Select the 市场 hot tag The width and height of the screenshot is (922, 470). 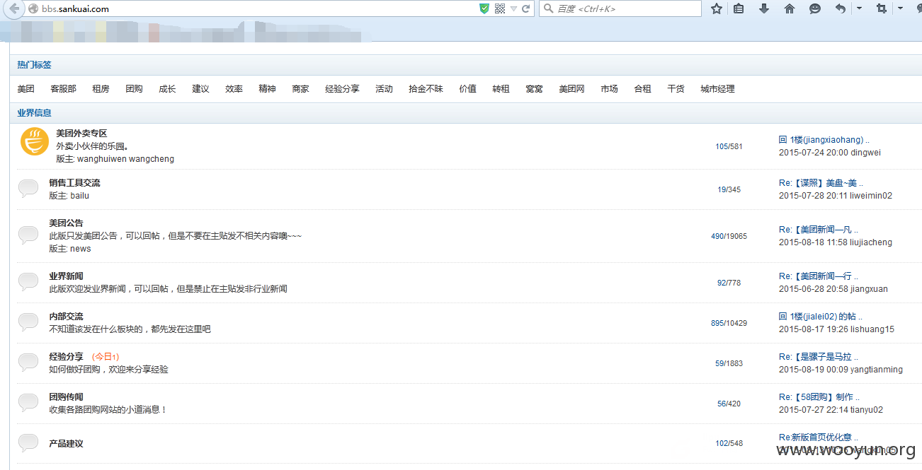[610, 89]
